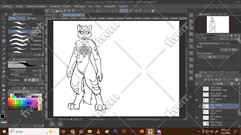Open the Filtro menu
Viewport: 241px width, 135px height.
(x=98, y=6)
